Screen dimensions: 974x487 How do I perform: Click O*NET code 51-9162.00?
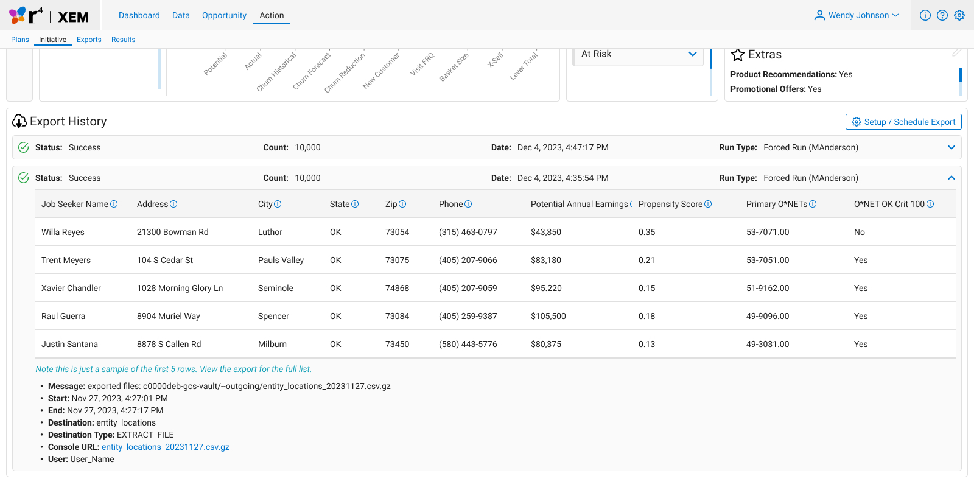pyautogui.click(x=768, y=288)
